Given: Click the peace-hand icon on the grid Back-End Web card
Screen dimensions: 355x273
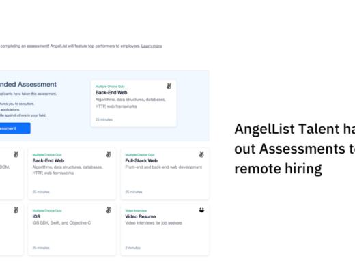Looking at the screenshot, I should [x=109, y=154].
